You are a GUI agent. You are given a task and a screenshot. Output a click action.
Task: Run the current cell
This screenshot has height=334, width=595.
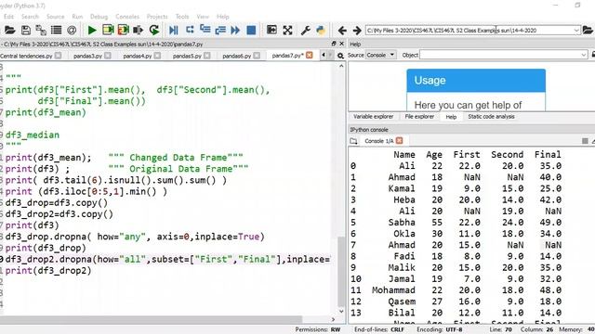coord(108,30)
